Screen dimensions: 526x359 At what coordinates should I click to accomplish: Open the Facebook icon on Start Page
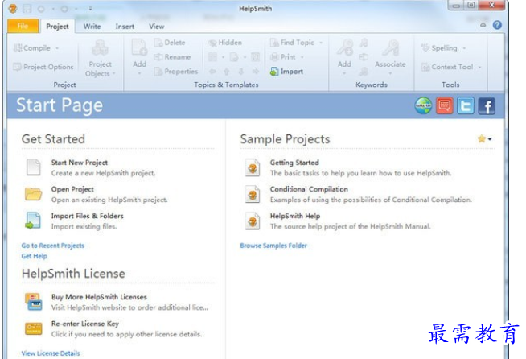click(487, 105)
